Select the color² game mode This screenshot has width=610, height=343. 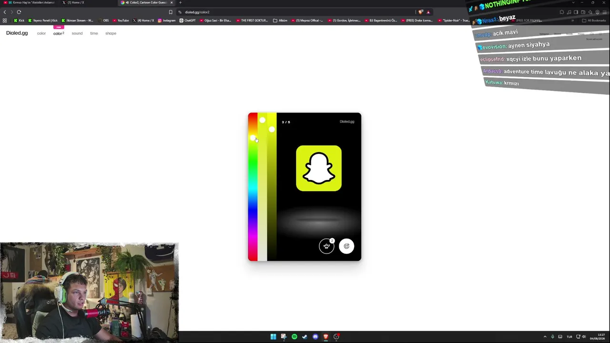(x=59, y=33)
